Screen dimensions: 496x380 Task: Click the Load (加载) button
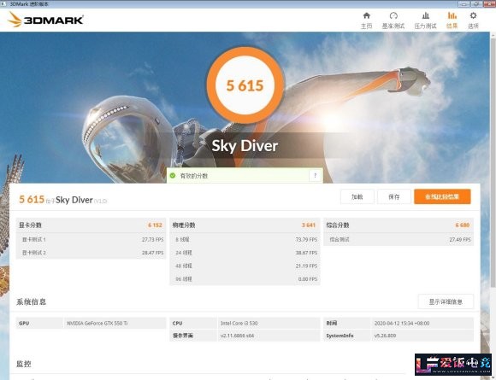[x=357, y=196]
